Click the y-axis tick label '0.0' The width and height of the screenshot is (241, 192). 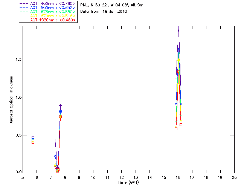[18, 172]
